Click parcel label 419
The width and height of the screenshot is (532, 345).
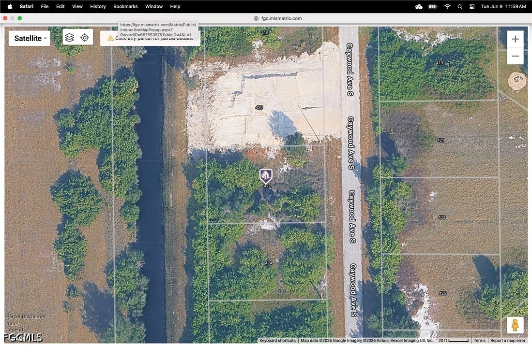pos(440,63)
